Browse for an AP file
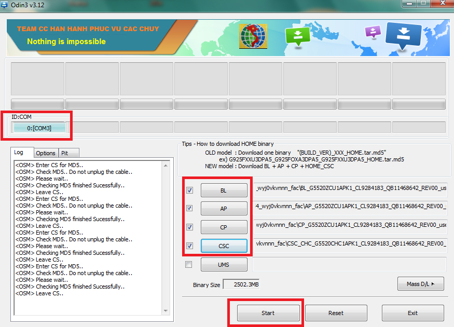The image size is (454, 327). coord(224,209)
